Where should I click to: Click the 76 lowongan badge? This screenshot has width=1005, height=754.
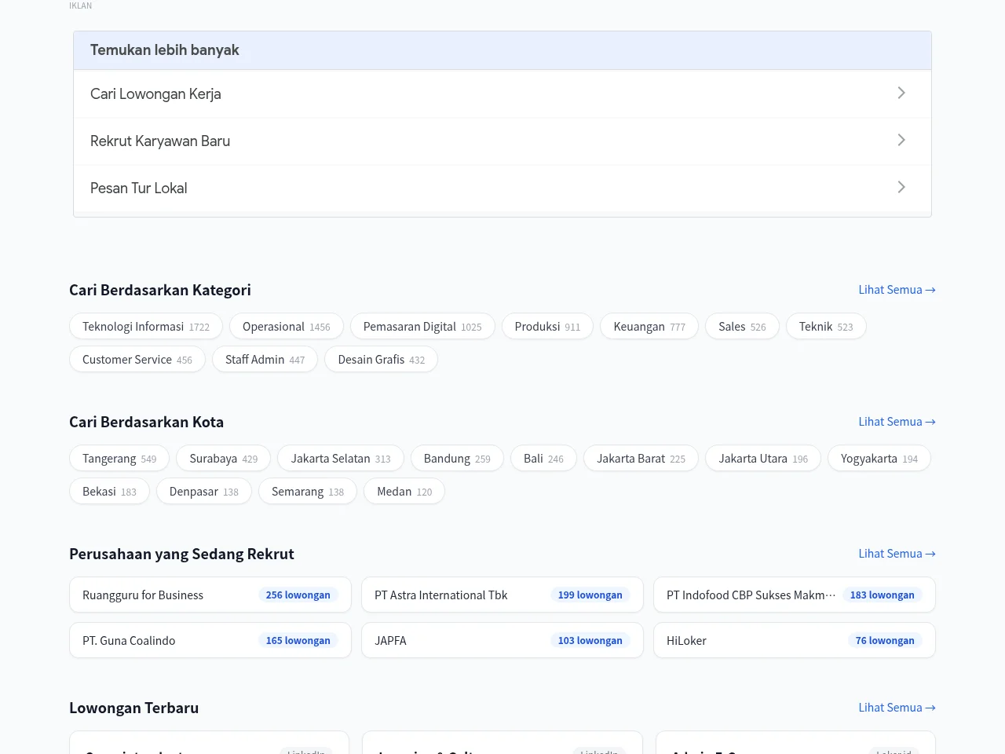885,641
